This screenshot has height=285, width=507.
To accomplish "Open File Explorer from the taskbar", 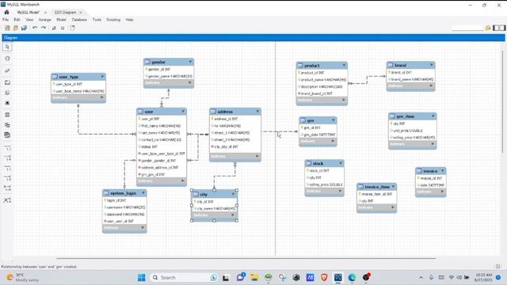I will coord(254,278).
